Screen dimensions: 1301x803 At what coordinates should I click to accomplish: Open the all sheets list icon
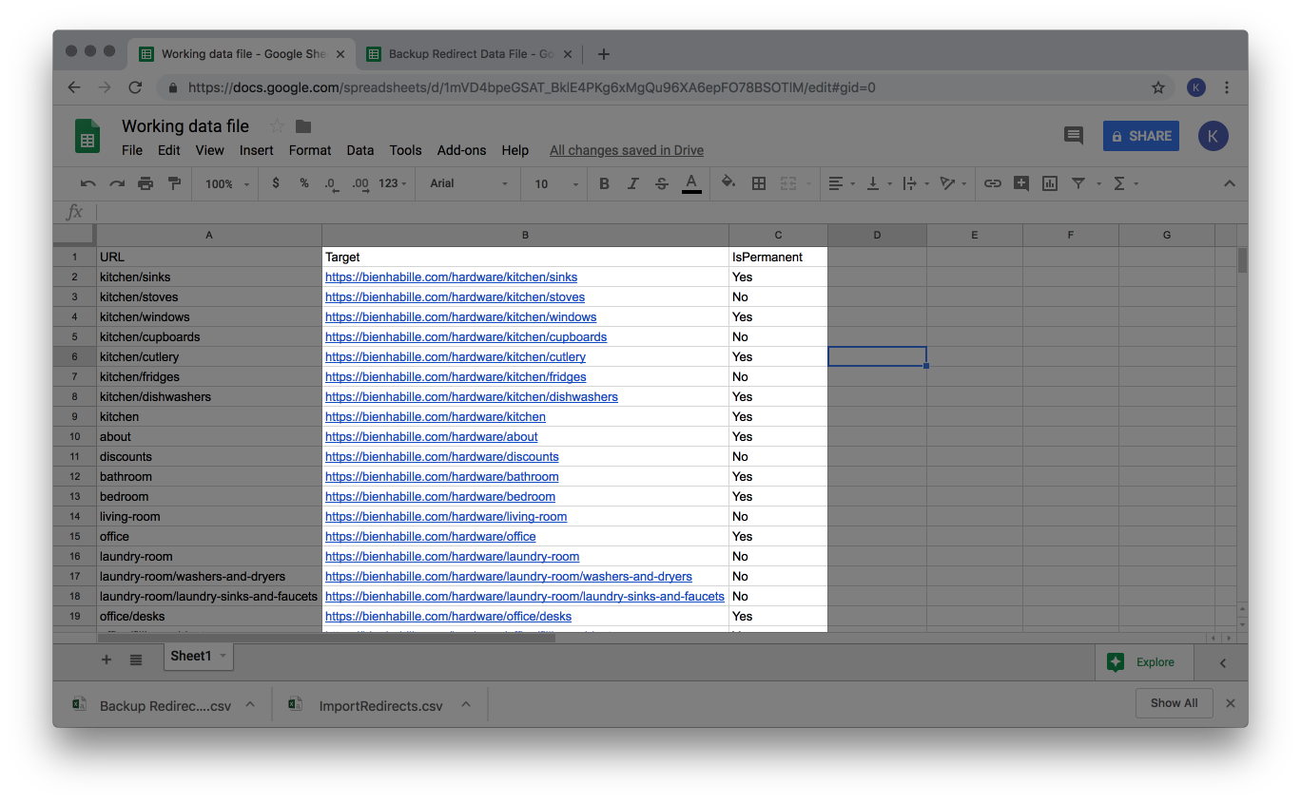136,660
